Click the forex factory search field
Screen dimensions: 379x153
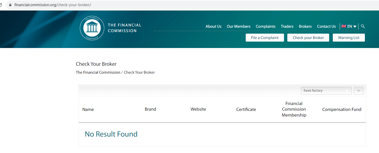click(x=324, y=91)
